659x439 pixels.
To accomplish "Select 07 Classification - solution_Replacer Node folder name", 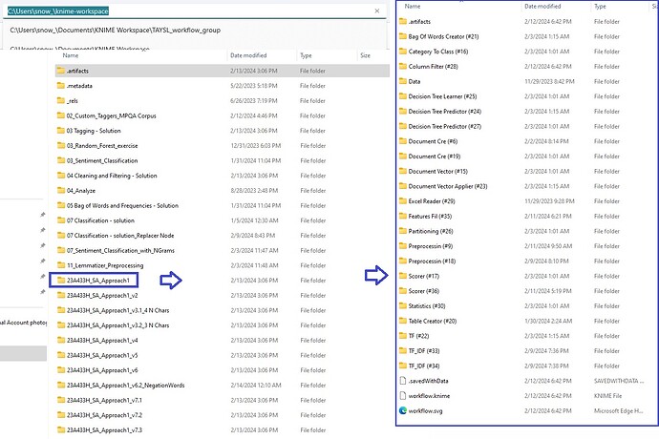I will (x=120, y=236).
